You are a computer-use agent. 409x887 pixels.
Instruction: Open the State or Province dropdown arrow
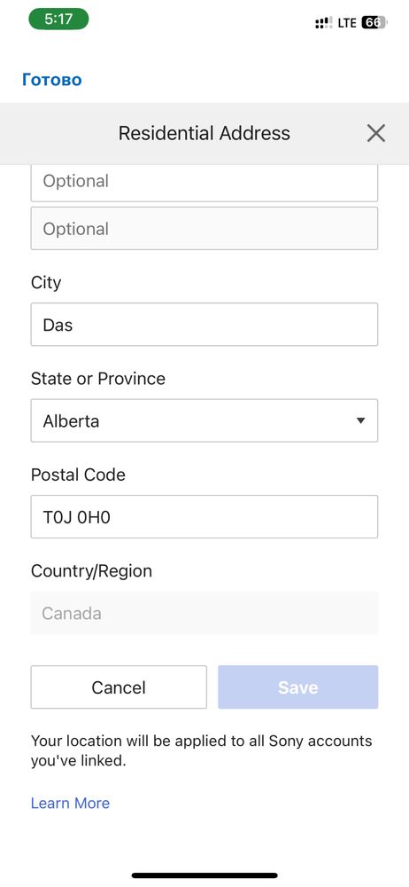tap(361, 420)
